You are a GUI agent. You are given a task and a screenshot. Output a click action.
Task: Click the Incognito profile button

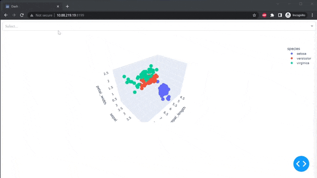295,15
